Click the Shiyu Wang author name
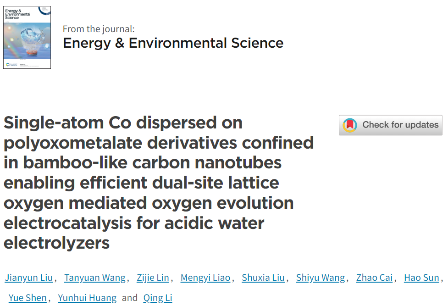Image resolution: width=448 pixels, height=306 pixels. 321,278
